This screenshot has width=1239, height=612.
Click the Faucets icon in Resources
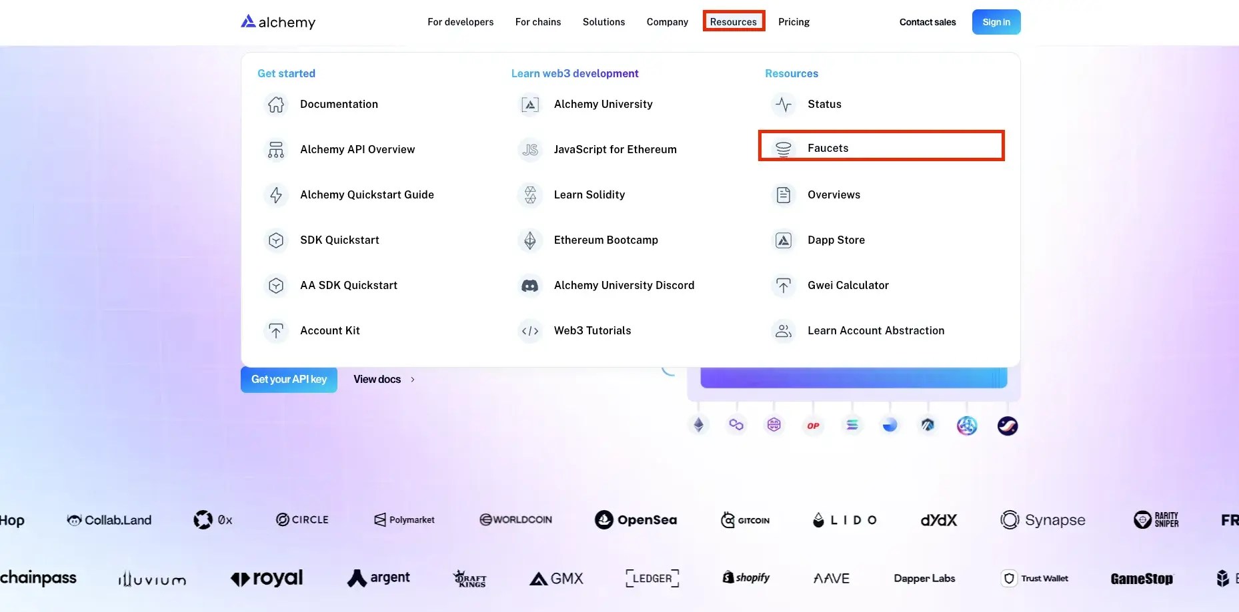[x=784, y=148]
